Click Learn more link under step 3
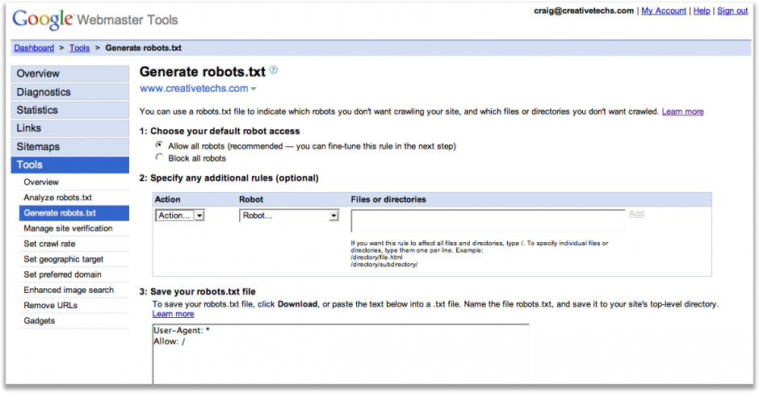This screenshot has height=393, width=759. pyautogui.click(x=174, y=314)
